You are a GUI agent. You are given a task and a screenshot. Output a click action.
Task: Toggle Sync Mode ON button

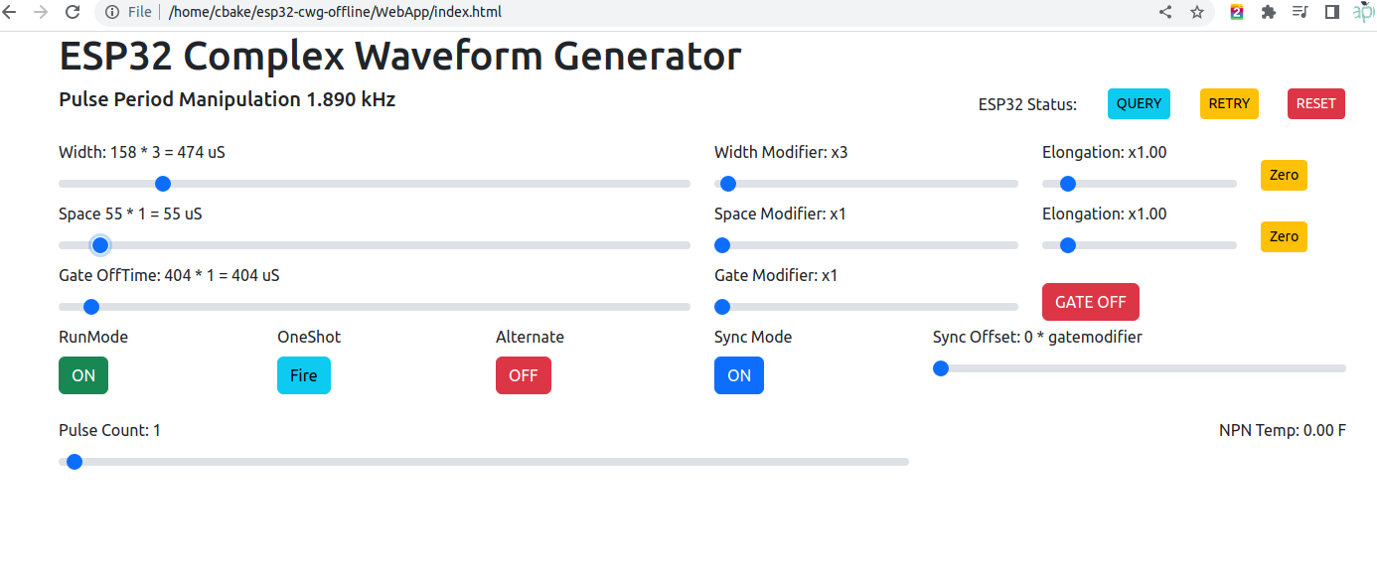pos(739,375)
